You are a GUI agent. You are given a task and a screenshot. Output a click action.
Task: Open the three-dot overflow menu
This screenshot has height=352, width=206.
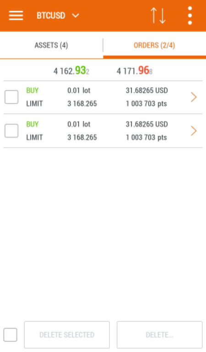point(190,16)
